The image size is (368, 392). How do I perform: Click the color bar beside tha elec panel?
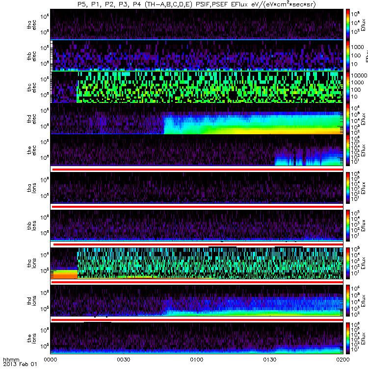click(348, 24)
